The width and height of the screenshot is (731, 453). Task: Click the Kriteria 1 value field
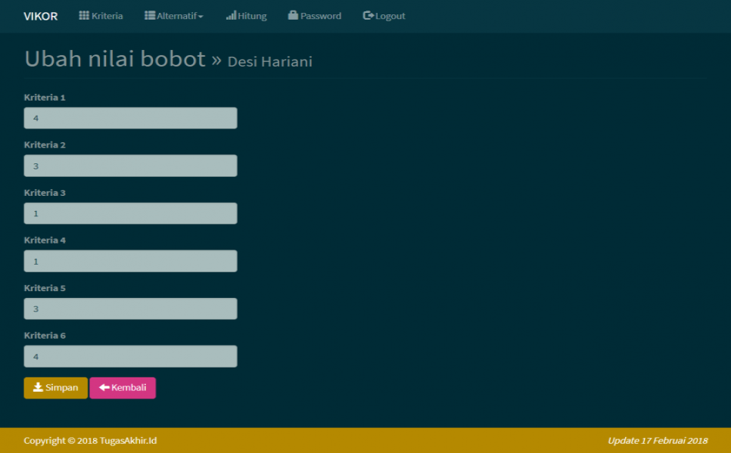(x=130, y=117)
